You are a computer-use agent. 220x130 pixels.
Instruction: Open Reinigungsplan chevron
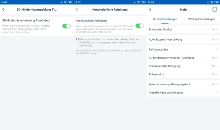point(217,49)
